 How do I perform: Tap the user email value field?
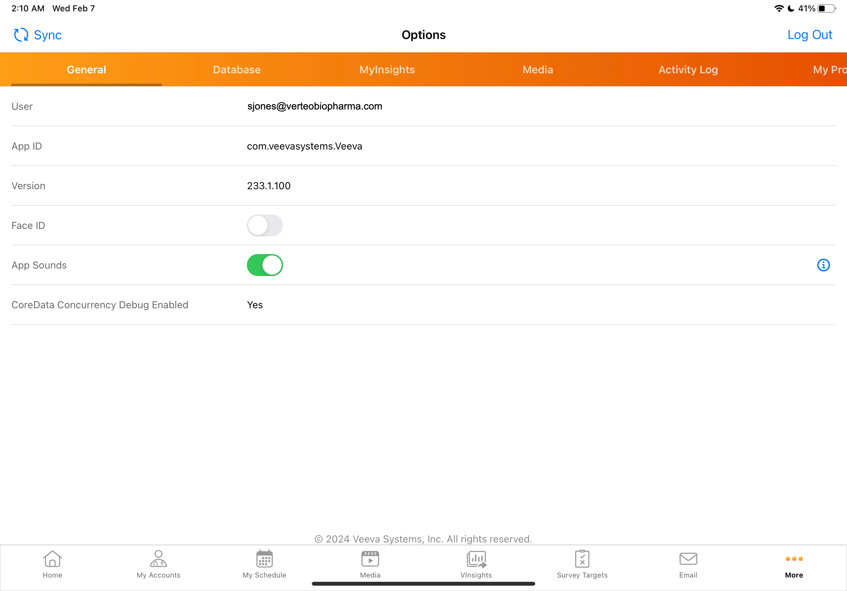(x=314, y=106)
